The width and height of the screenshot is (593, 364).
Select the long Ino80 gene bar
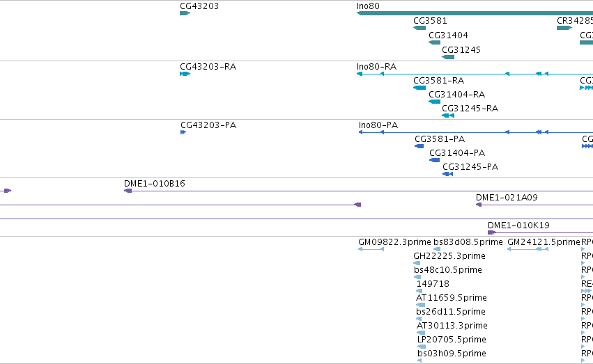(x=475, y=13)
